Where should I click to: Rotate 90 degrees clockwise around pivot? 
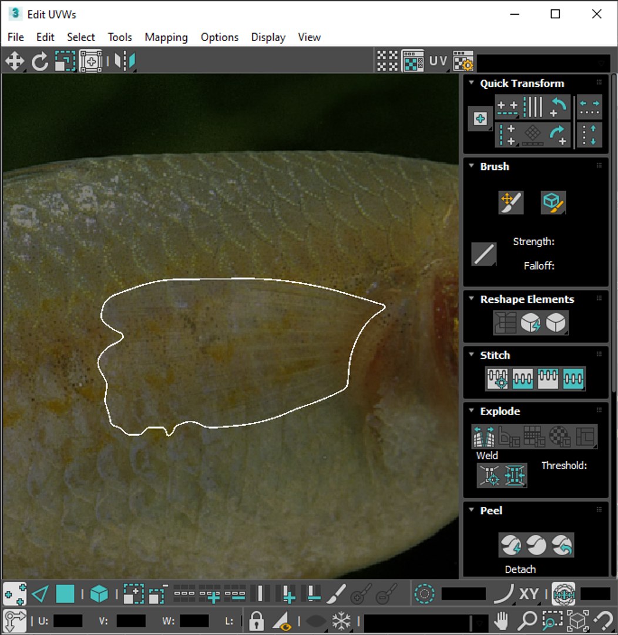point(558,135)
